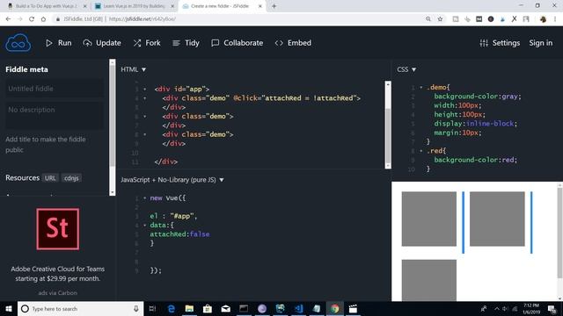
Task: Focus the Untitled fiddle title field
Action: [x=55, y=89]
